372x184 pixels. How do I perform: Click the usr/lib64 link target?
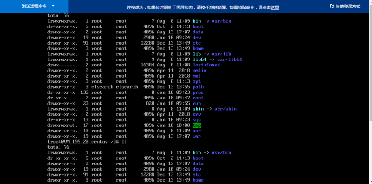pyautogui.click(x=229, y=59)
